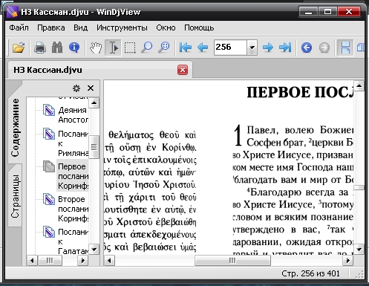Image resolution: width=369 pixels, height=286 pixels.
Task: Click bookmark icon beside Послание к Галатам
Action: pyautogui.click(x=49, y=232)
